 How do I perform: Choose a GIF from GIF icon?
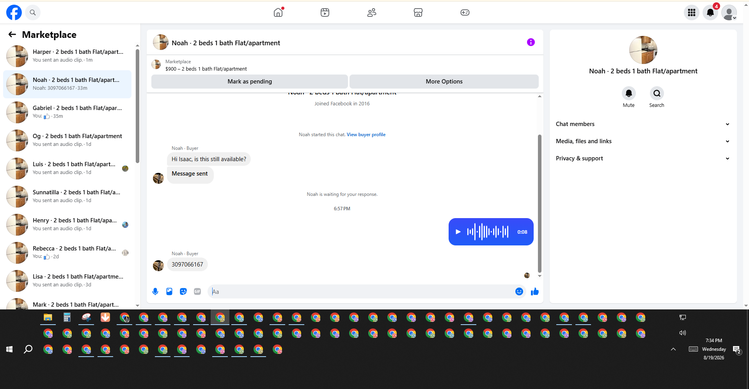tap(197, 291)
